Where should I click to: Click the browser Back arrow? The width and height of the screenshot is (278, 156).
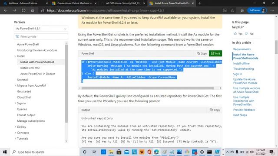pyautogui.click(x=6, y=10)
